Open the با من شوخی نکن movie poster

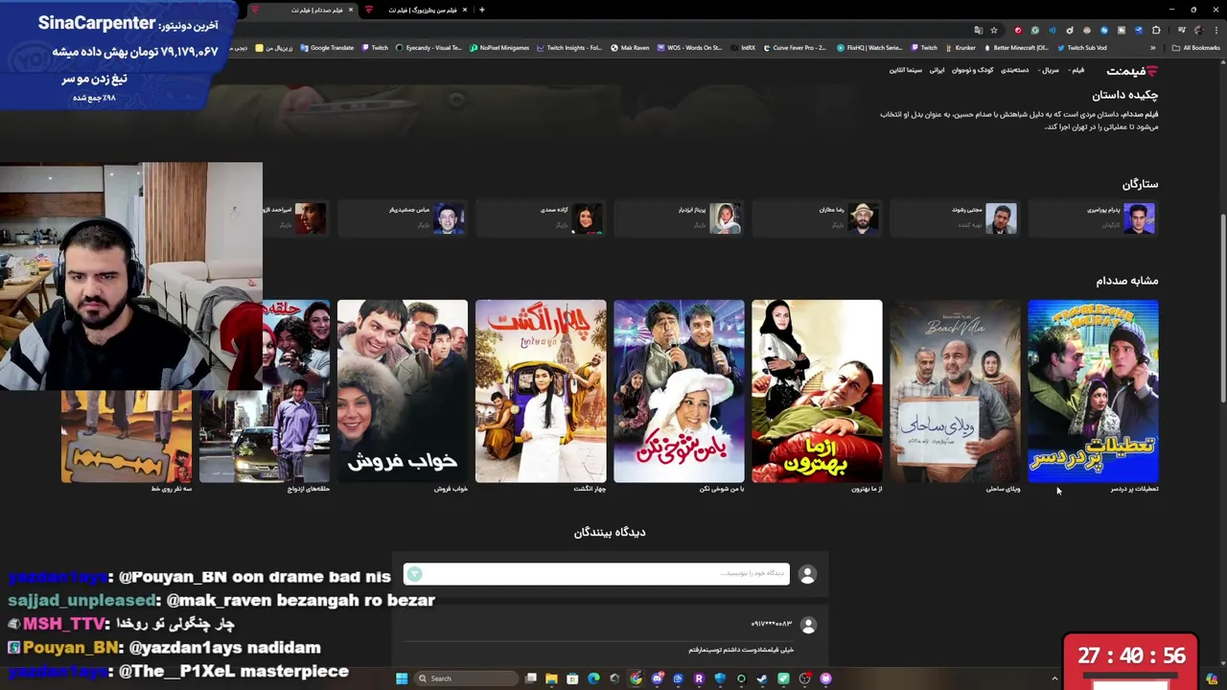(679, 391)
